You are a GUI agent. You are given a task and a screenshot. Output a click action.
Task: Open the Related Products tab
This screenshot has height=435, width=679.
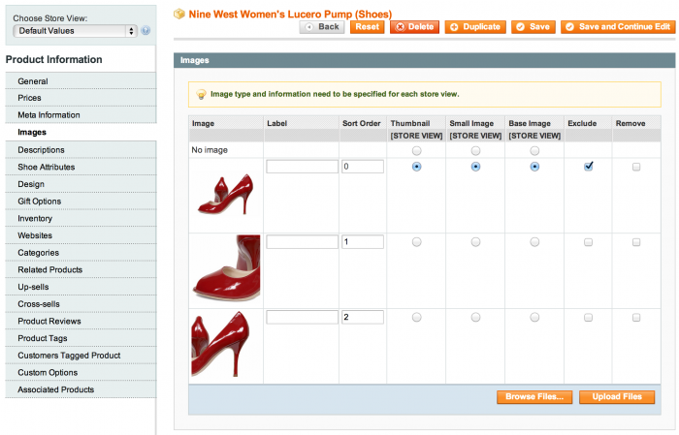coord(81,270)
